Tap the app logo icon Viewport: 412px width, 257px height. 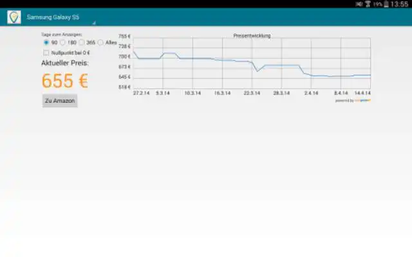(x=14, y=17)
